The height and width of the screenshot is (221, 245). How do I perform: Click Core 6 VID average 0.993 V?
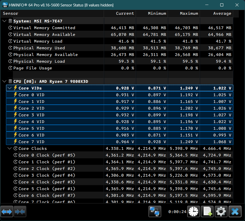point(222,135)
